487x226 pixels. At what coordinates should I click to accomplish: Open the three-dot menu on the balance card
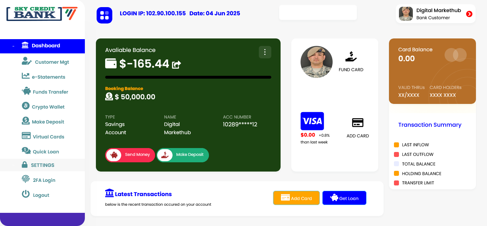pyautogui.click(x=265, y=52)
